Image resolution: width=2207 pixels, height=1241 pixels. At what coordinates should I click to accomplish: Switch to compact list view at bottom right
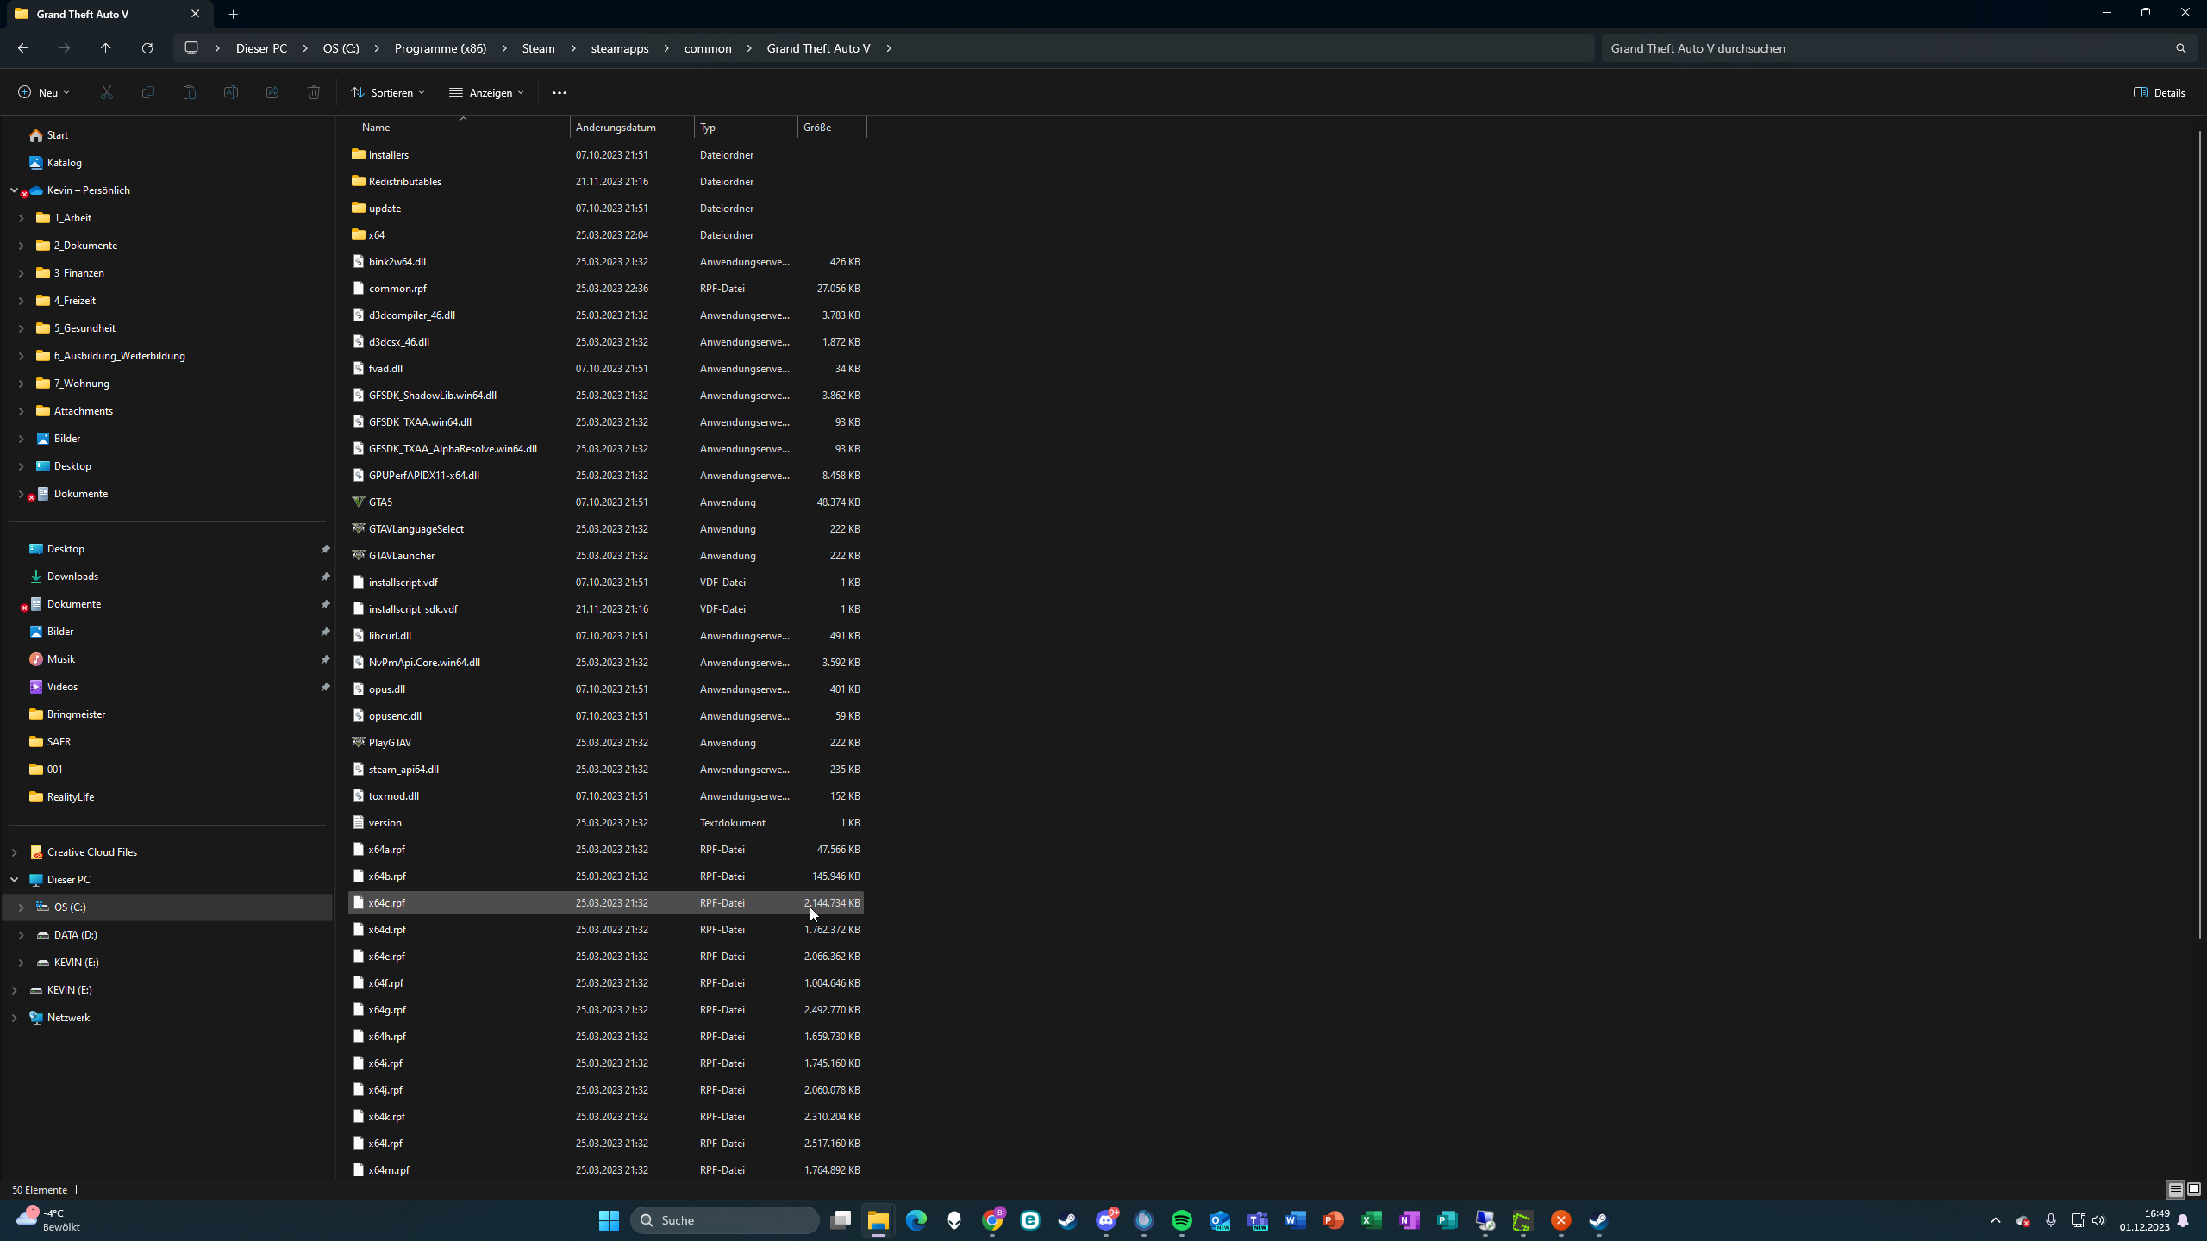(2173, 1188)
